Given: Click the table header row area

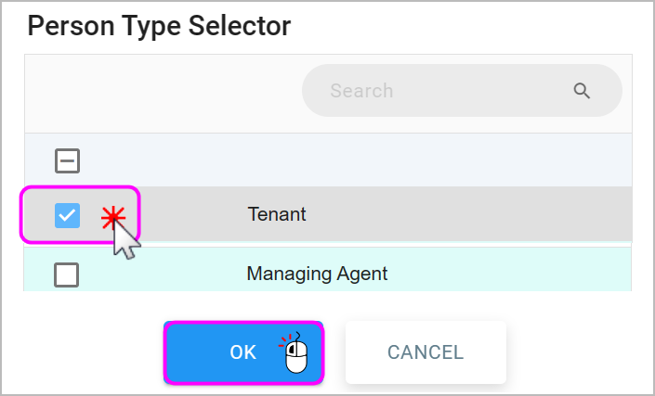Looking at the screenshot, I should [328, 160].
